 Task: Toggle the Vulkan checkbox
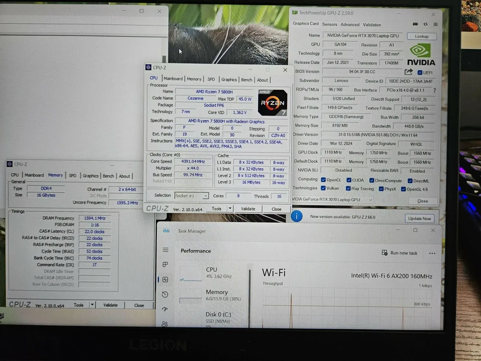[x=323, y=188]
